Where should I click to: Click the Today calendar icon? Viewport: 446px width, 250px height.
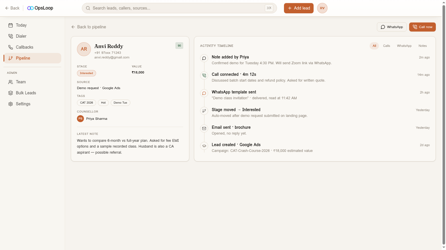pos(10,25)
